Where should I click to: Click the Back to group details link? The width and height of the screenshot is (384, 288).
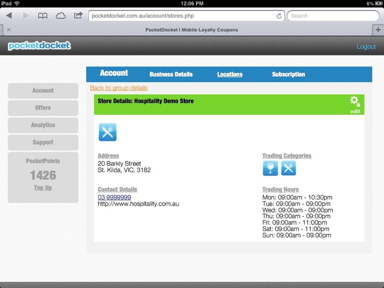[118, 88]
